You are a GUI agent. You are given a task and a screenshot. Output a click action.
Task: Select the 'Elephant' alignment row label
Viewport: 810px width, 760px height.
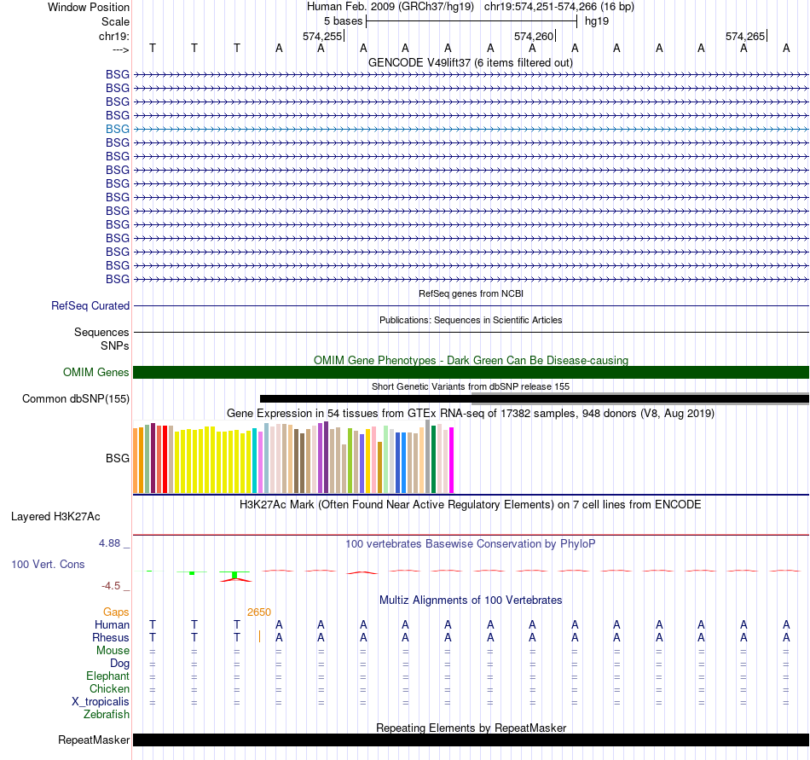[x=107, y=676]
